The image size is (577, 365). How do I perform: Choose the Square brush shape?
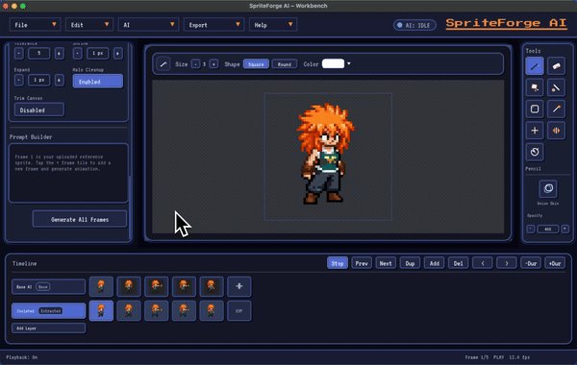coord(256,64)
